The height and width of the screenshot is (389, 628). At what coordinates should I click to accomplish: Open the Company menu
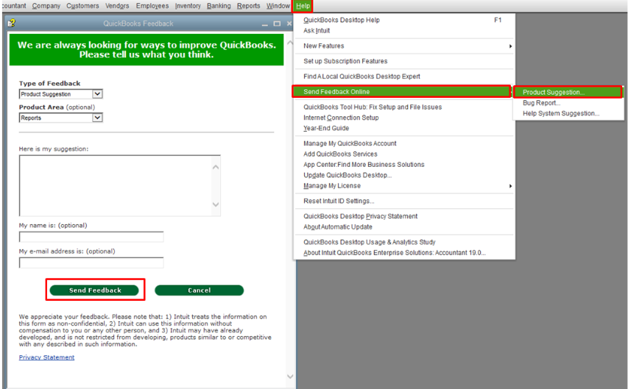[x=46, y=6]
